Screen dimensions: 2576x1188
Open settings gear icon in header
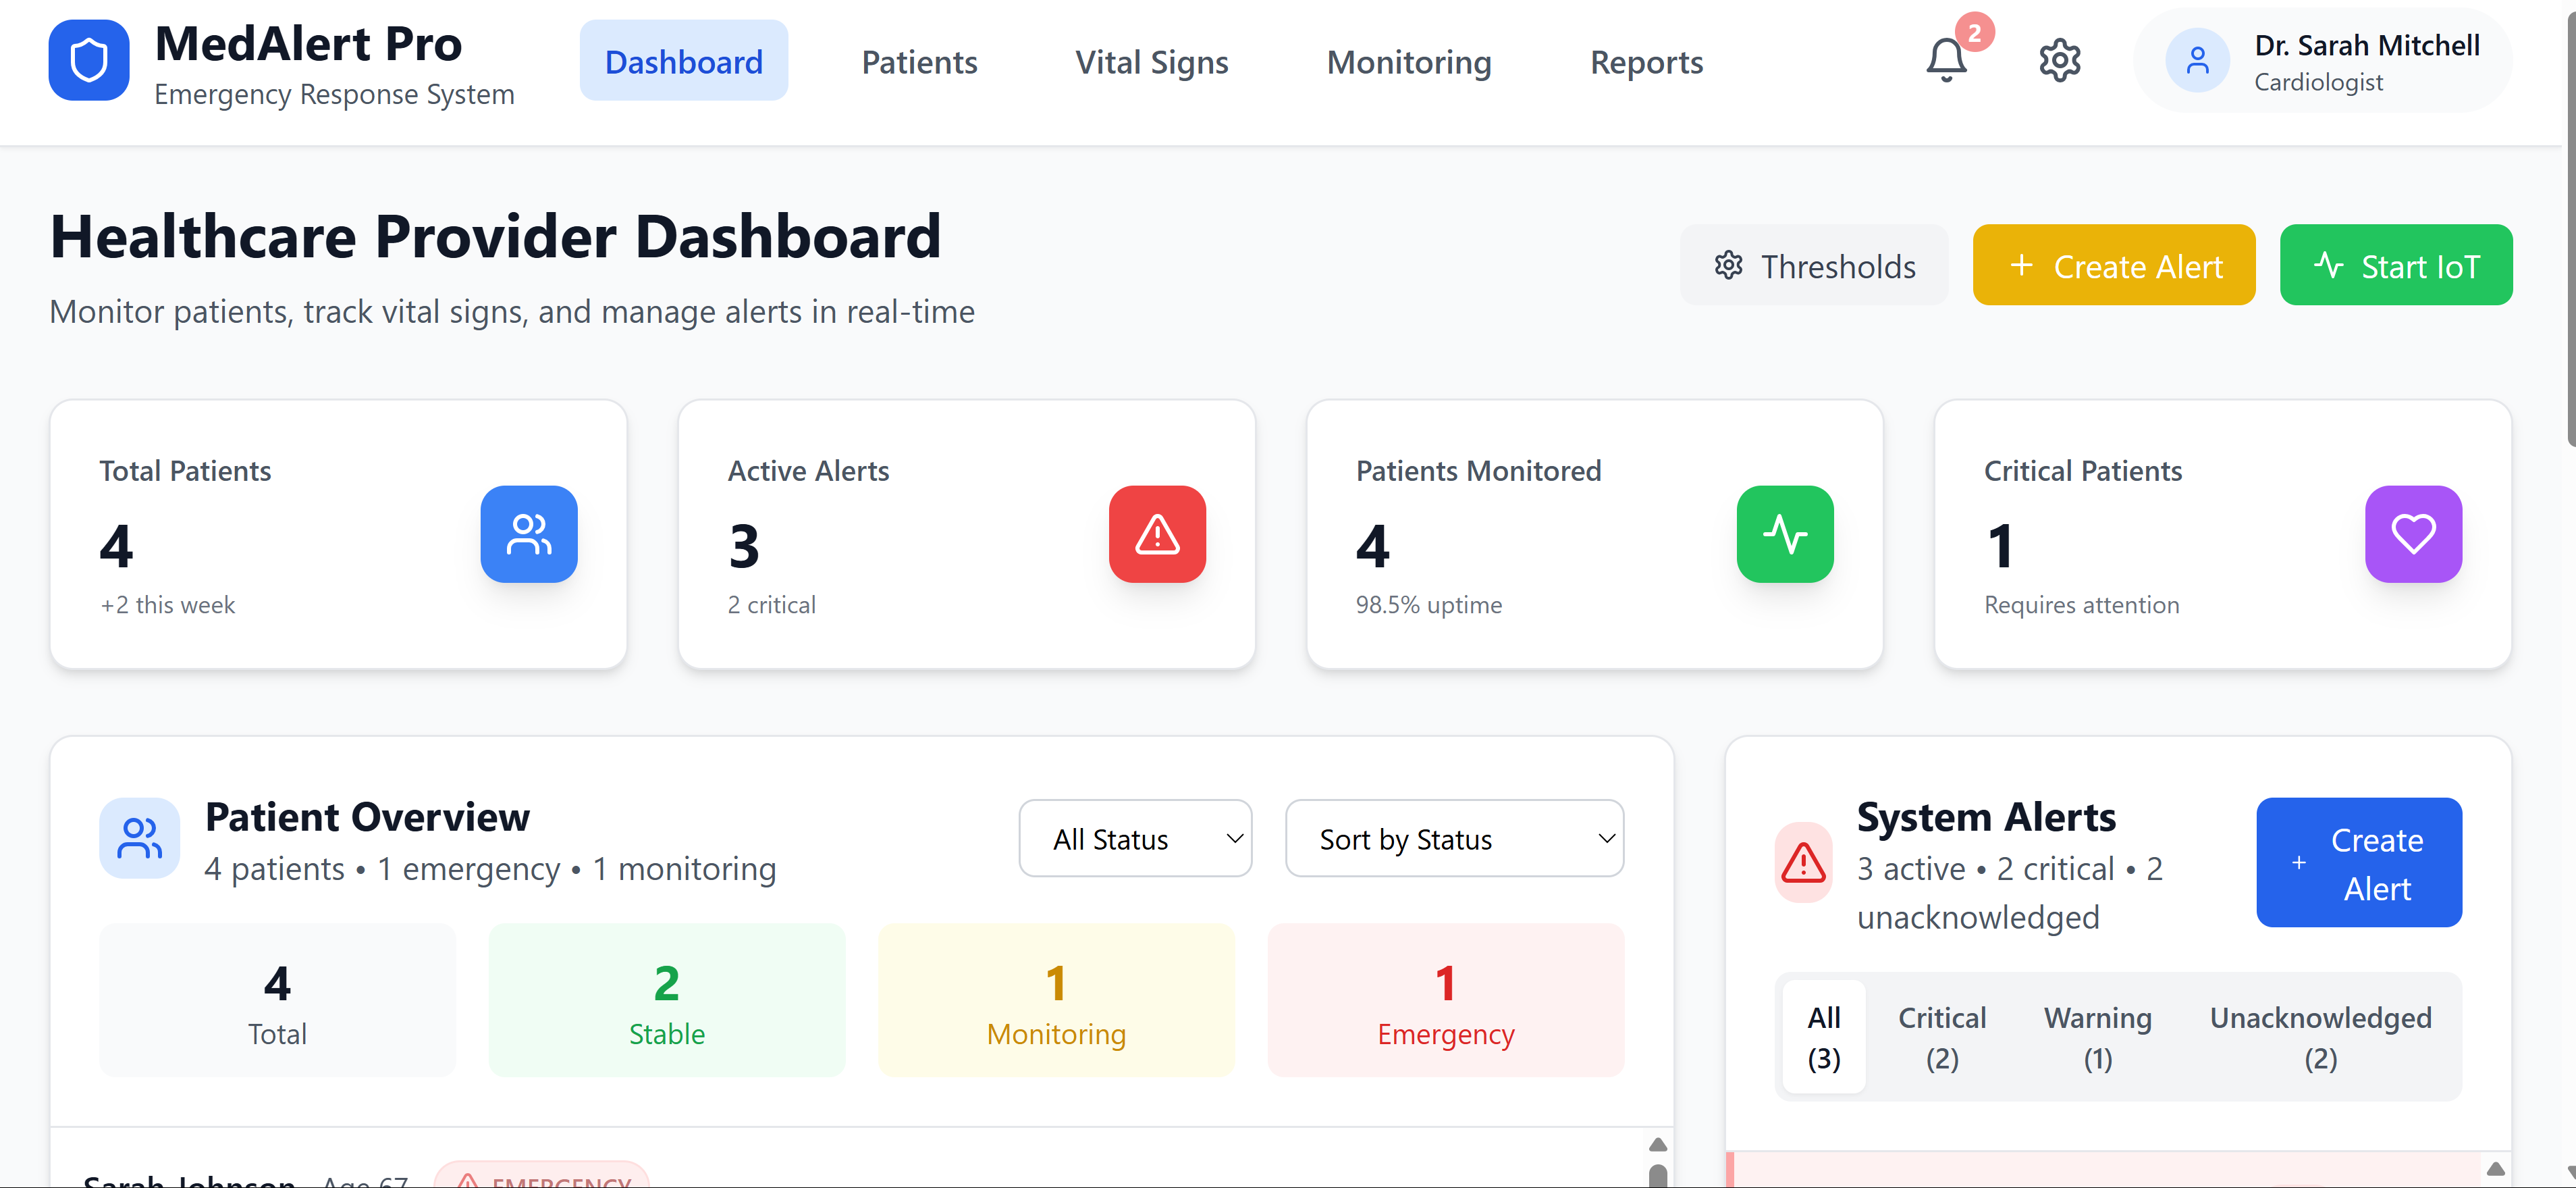click(2059, 61)
